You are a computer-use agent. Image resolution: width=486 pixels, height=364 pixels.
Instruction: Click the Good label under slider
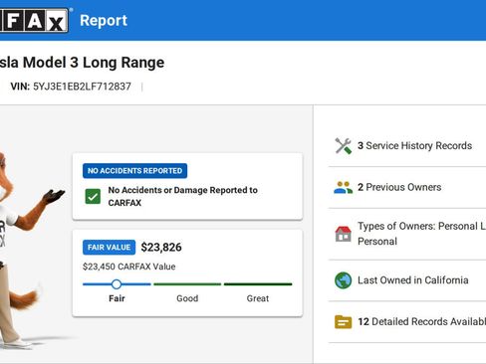tap(187, 298)
